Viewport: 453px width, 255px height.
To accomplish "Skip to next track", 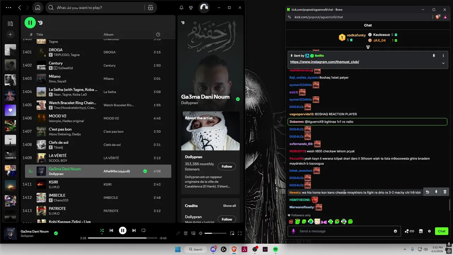I will 134,231.
